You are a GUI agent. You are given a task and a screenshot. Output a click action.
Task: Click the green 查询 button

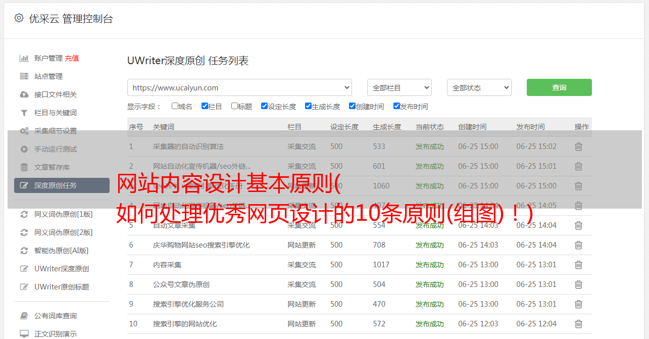pyautogui.click(x=559, y=87)
